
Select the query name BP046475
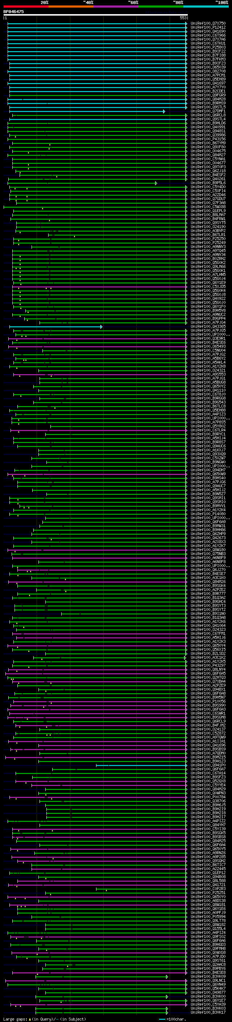click(x=13, y=12)
